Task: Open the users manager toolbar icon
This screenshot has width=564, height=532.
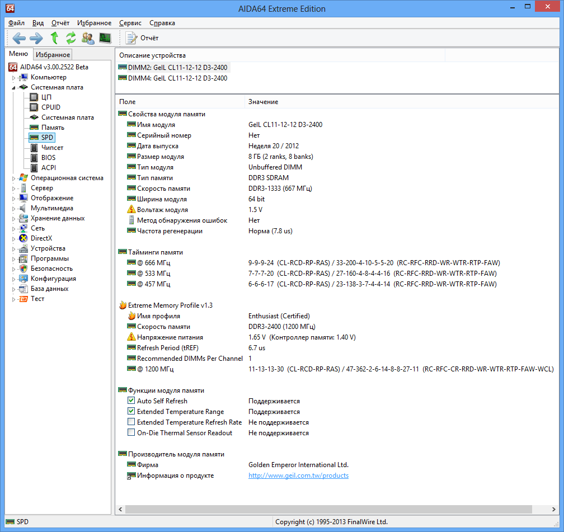Action: (x=88, y=38)
